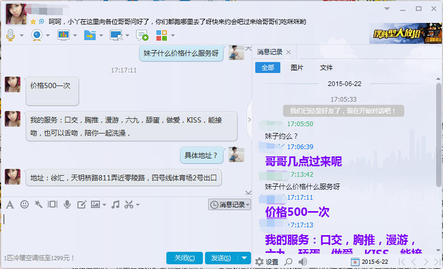Screen dimensions: 443x269
Task: Expand the picture icon dropdown arrow
Action: click(x=104, y=205)
